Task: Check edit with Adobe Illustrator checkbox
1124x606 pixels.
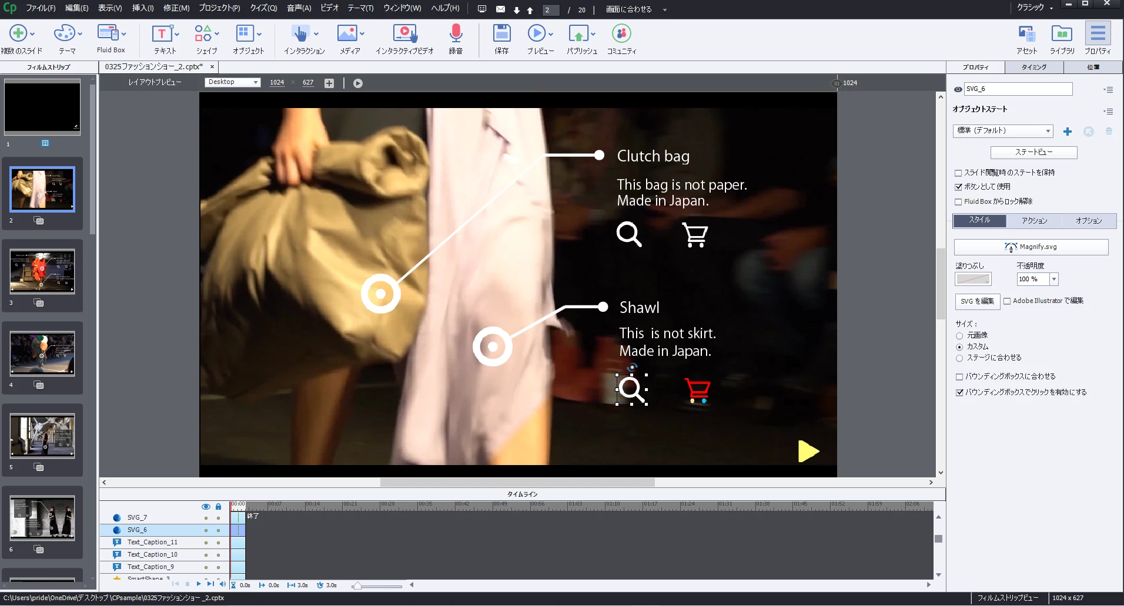Action: pos(1007,301)
